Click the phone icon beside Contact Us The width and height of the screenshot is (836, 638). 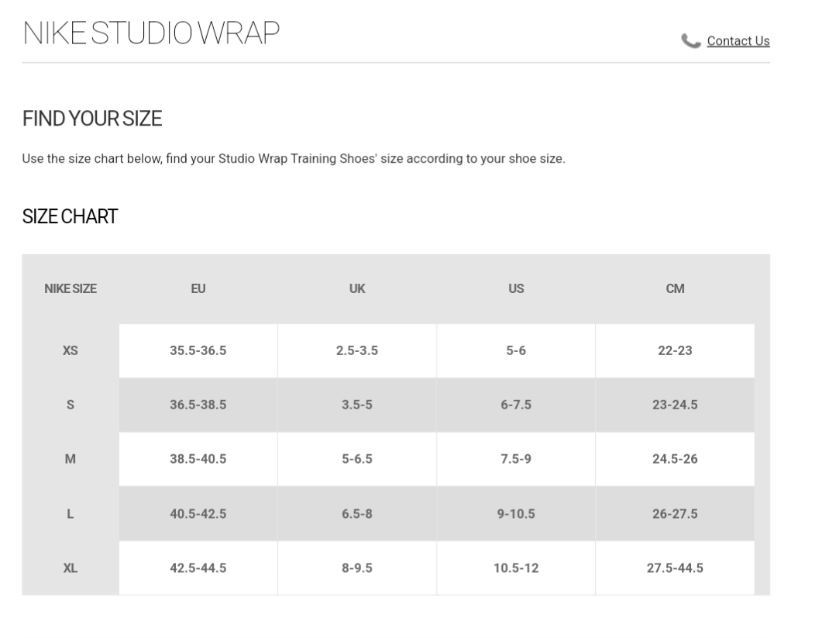point(690,41)
